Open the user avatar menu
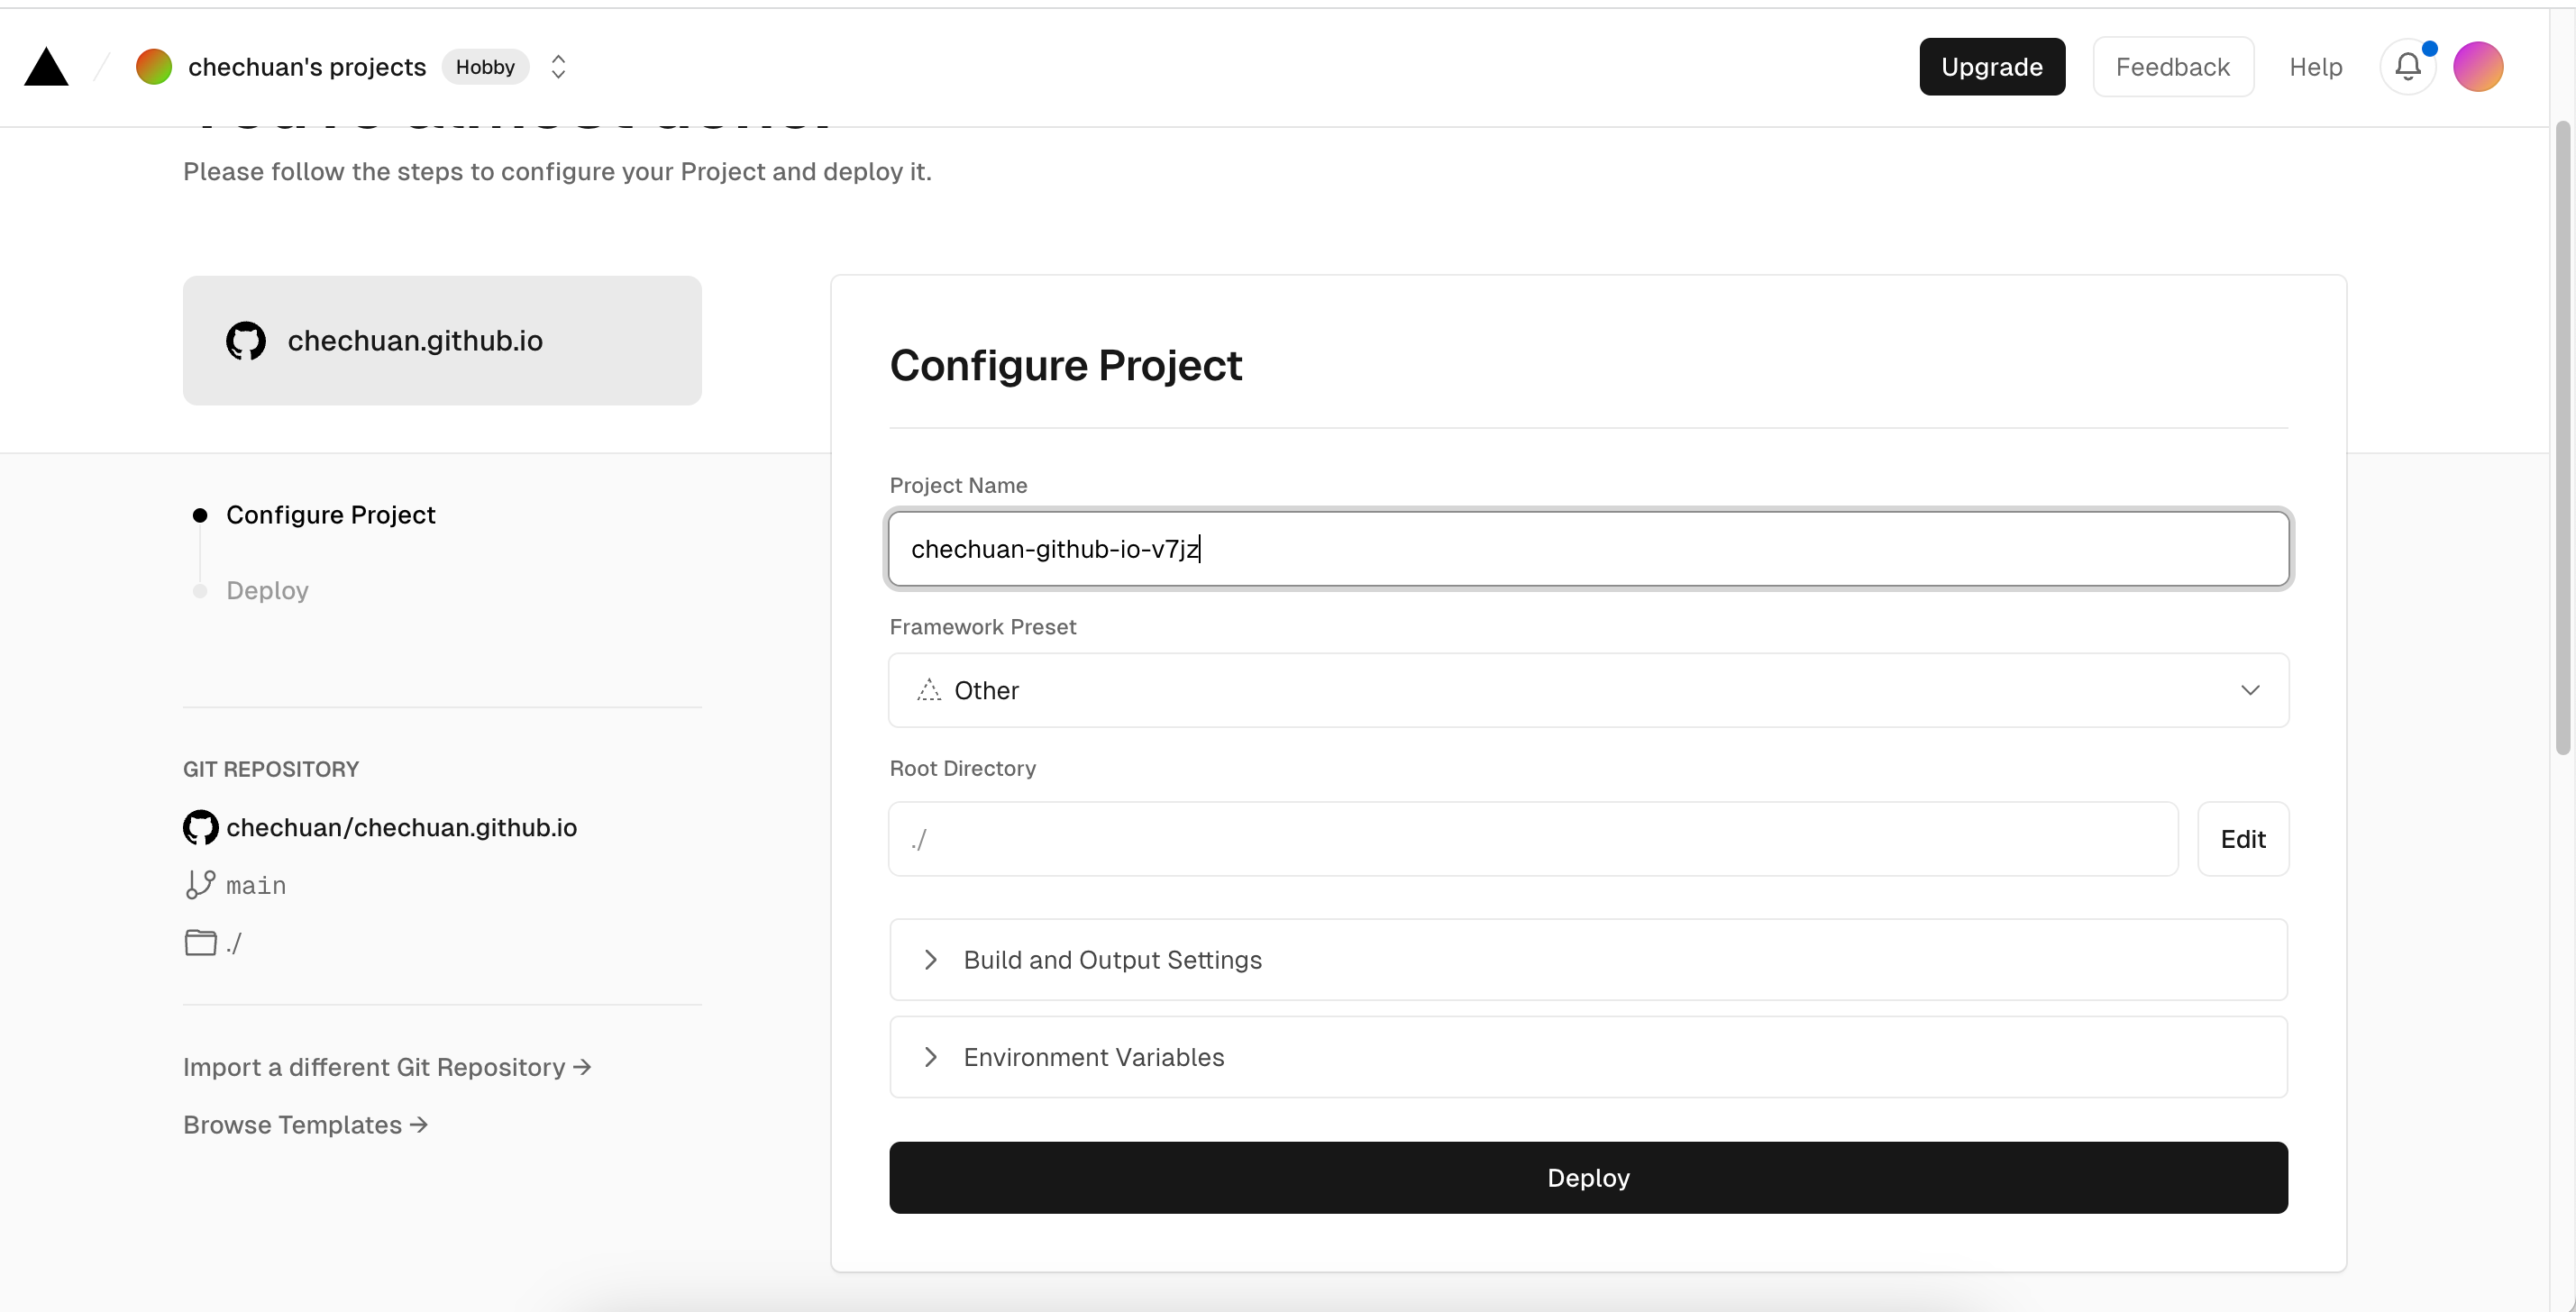The width and height of the screenshot is (2576, 1312). (2477, 67)
